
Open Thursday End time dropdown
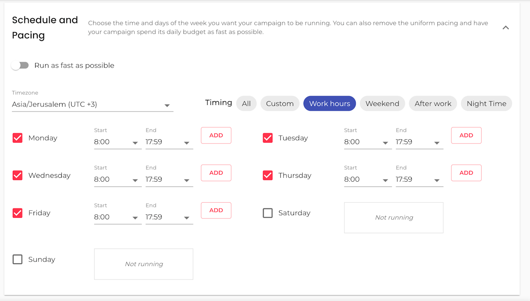click(419, 180)
